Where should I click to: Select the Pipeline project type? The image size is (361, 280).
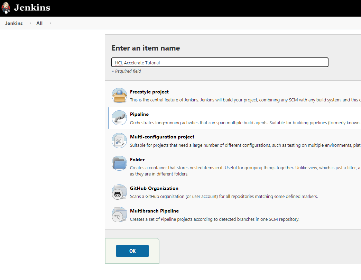pyautogui.click(x=139, y=114)
